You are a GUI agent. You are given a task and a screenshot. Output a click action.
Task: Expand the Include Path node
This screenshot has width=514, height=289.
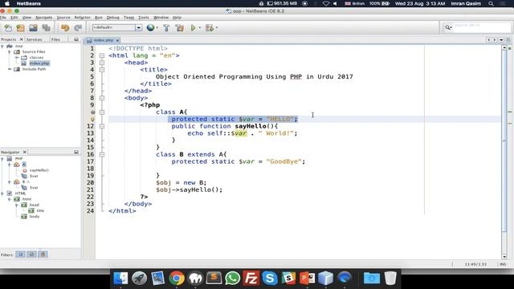[x=10, y=69]
